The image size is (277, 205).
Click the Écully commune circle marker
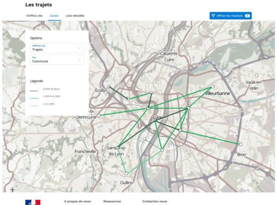pos(109,87)
